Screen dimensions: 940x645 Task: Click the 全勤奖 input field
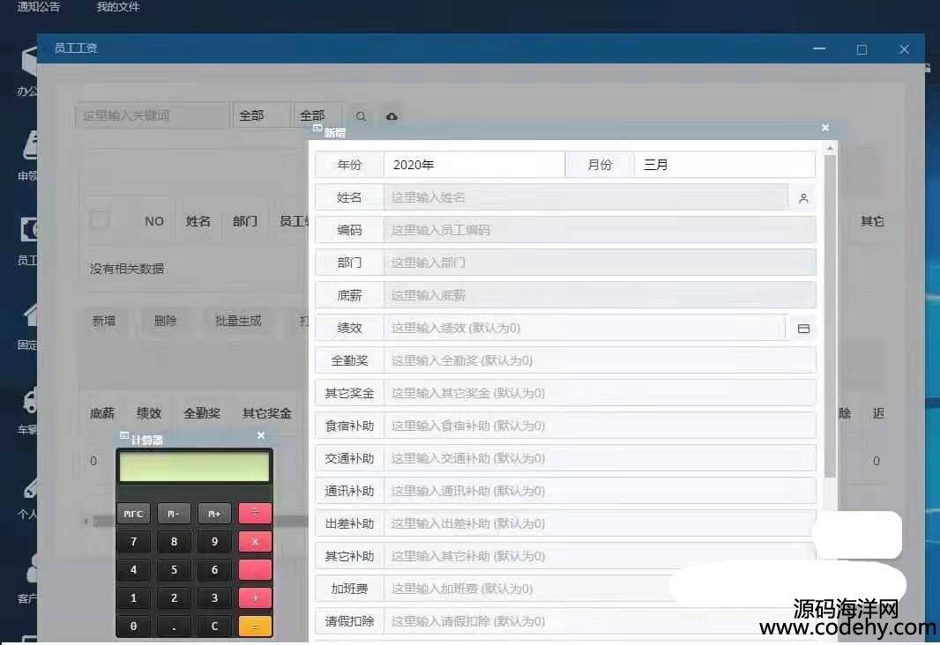point(600,360)
